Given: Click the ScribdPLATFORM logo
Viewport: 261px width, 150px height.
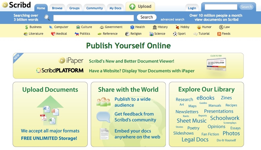Looking at the screenshot, I should click(60, 70).
